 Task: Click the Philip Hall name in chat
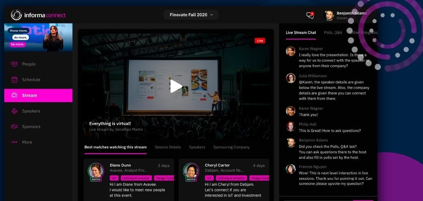[307, 125]
